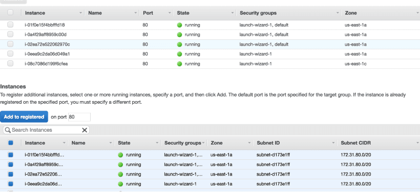The width and height of the screenshot is (420, 194).
Task: Open State column dropdown in lower Instances table
Action: click(157, 143)
